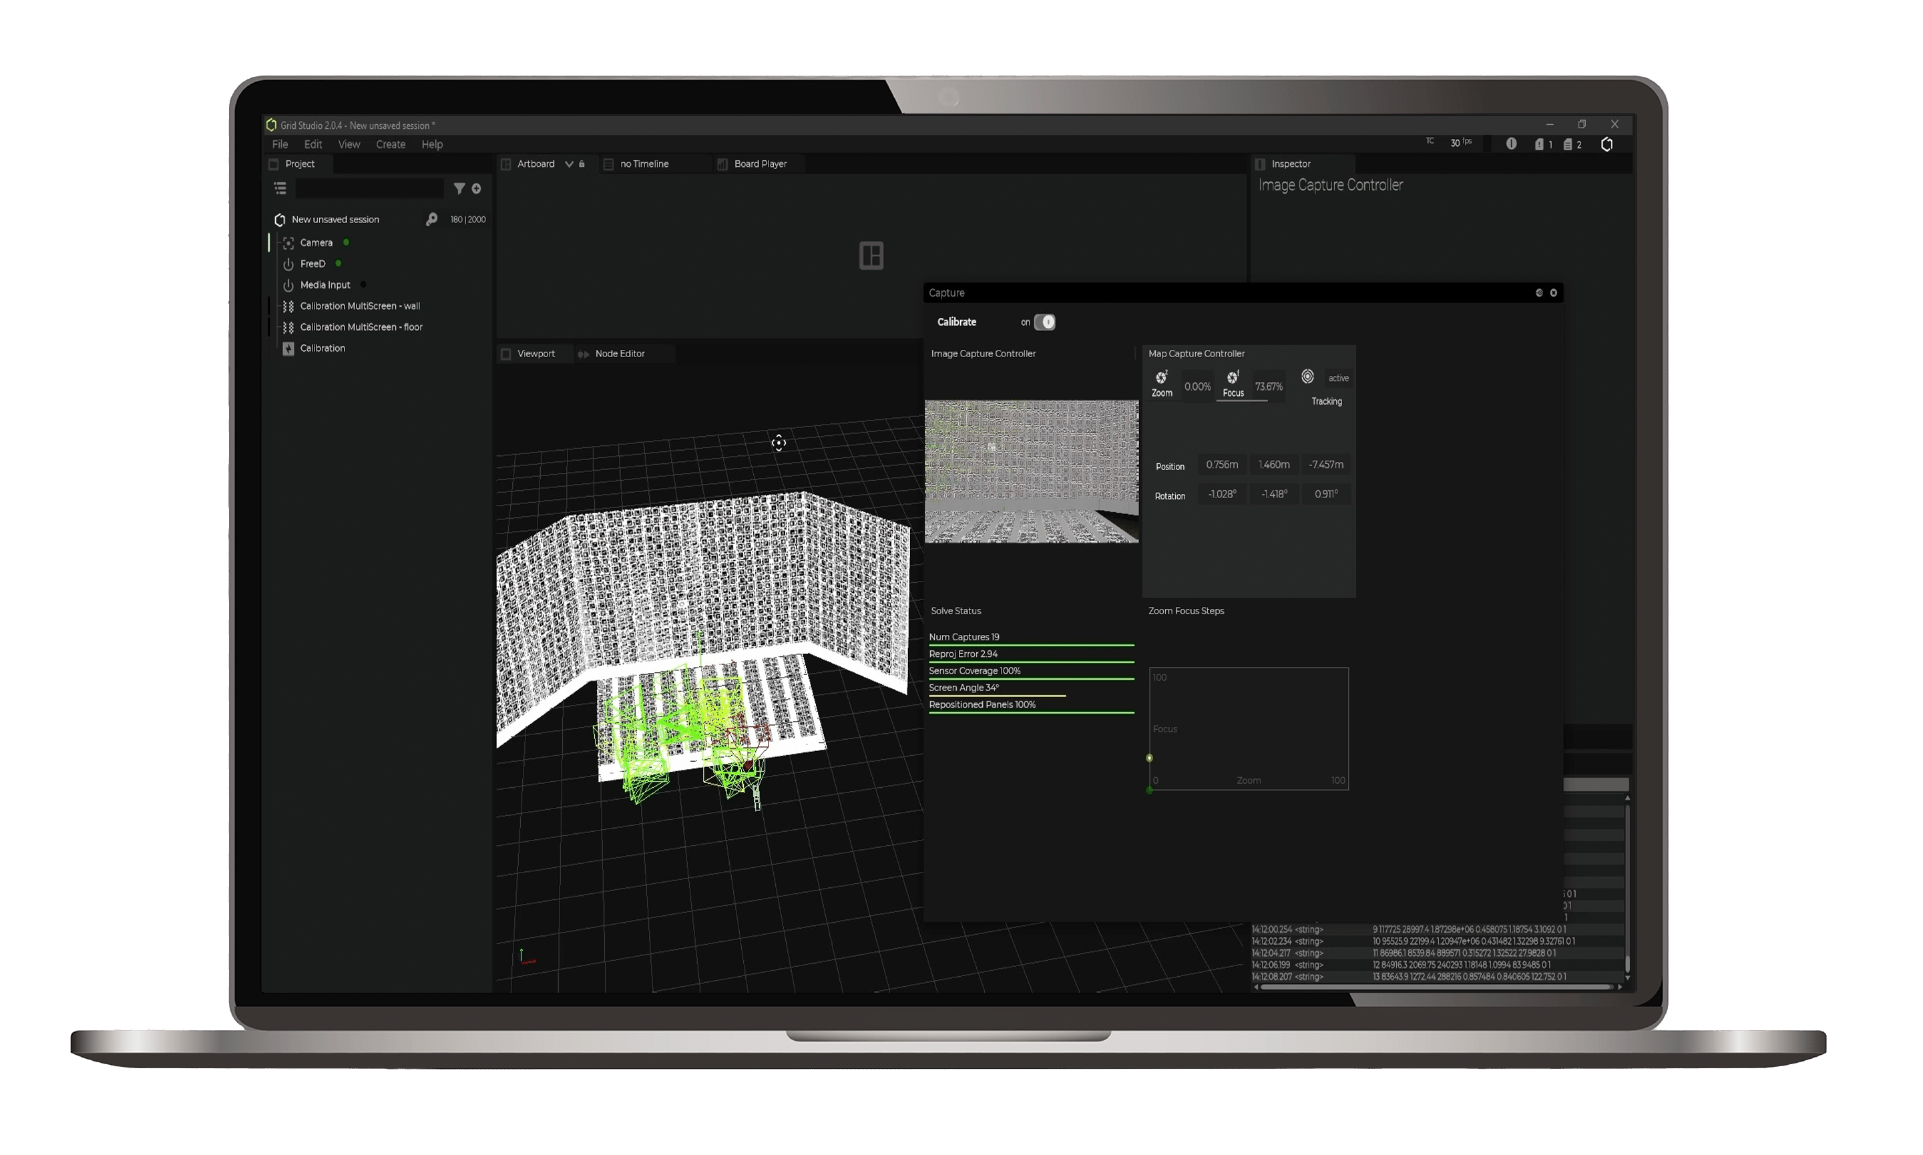Click the Position 0.756m field
This screenshot has height=1155, width=1923.
click(1222, 465)
